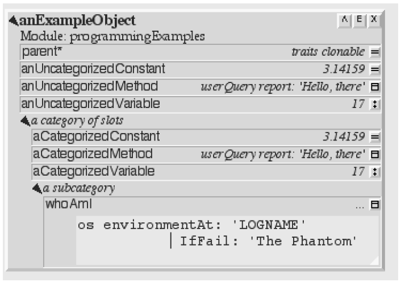The image size is (401, 282).
Task: Click the A button in title bar
Action: (345, 20)
